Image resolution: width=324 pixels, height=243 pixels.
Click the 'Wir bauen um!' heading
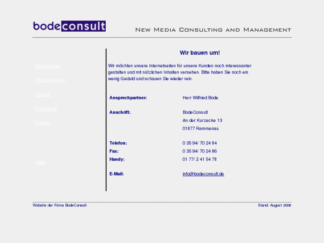click(x=200, y=53)
